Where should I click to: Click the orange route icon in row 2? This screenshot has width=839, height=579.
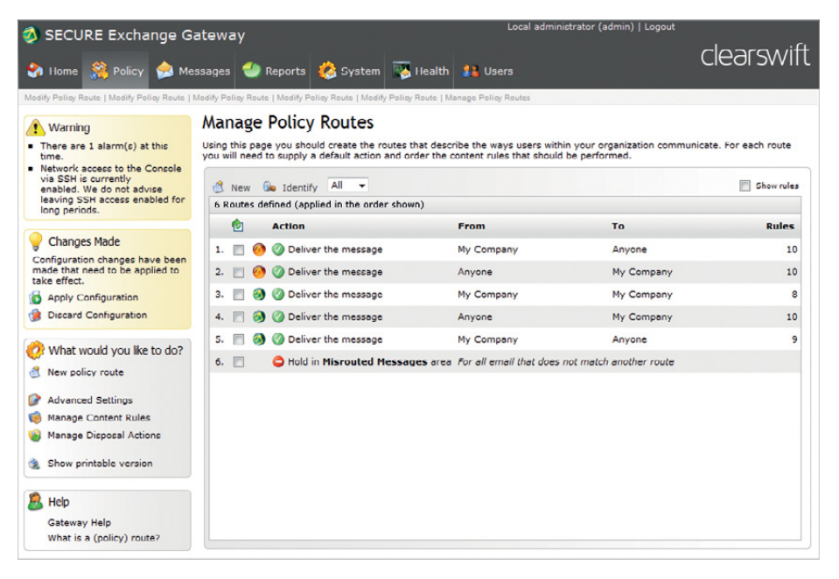(259, 272)
